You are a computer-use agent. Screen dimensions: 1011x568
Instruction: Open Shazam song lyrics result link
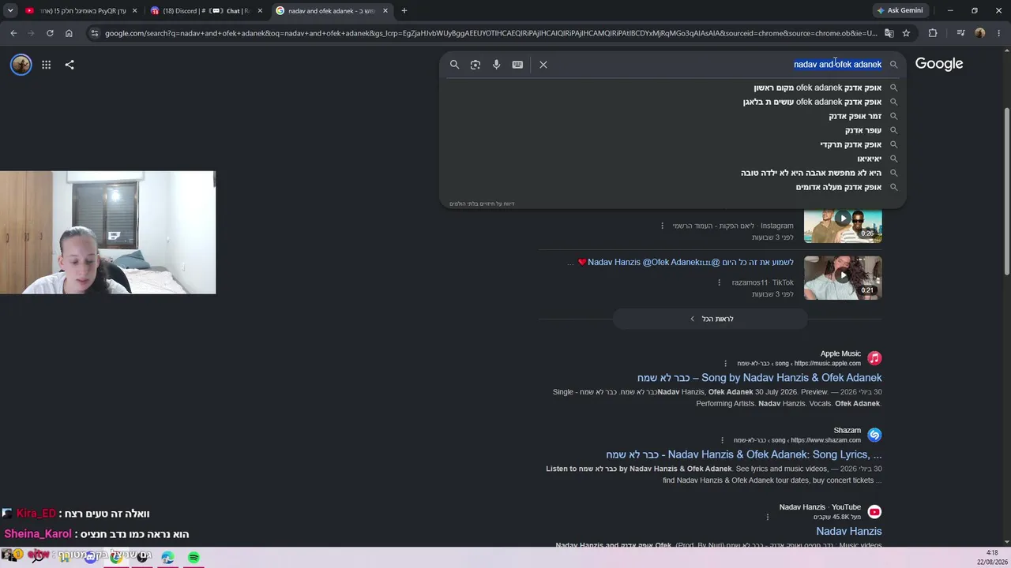pos(743,454)
